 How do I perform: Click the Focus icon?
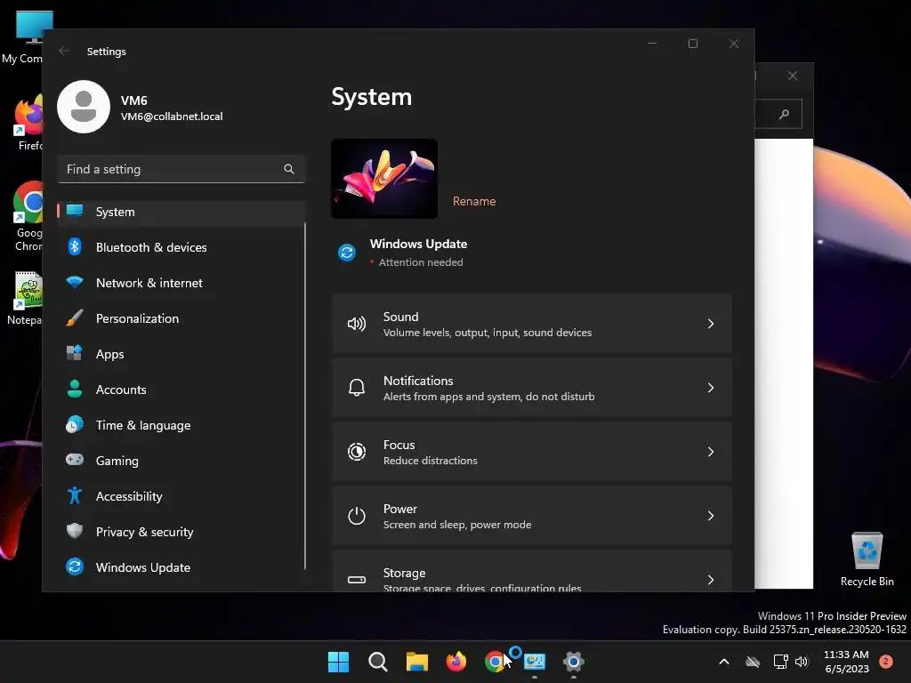(x=356, y=452)
